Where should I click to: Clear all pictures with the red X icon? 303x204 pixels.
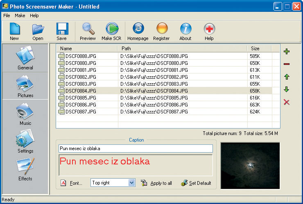pos(287,102)
